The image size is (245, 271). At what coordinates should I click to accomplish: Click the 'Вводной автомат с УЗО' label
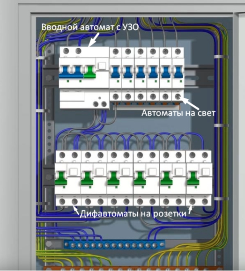coord(90,27)
